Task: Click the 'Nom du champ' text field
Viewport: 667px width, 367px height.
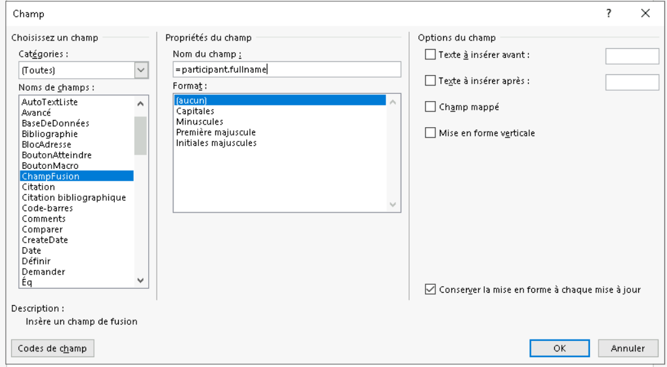Action: (287, 70)
